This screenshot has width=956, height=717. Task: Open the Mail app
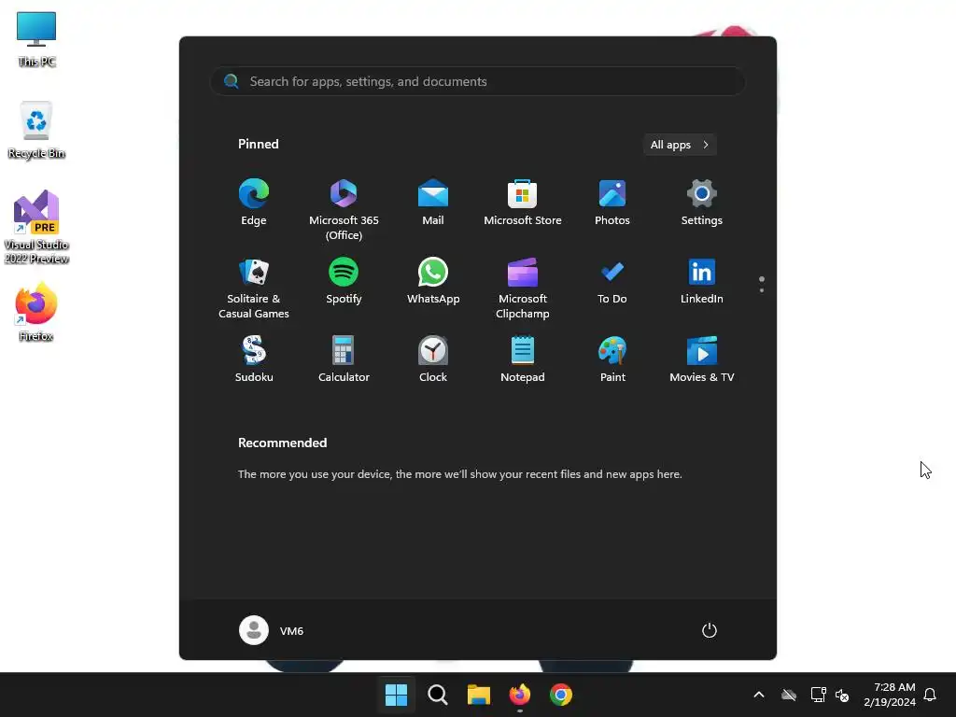pyautogui.click(x=433, y=203)
